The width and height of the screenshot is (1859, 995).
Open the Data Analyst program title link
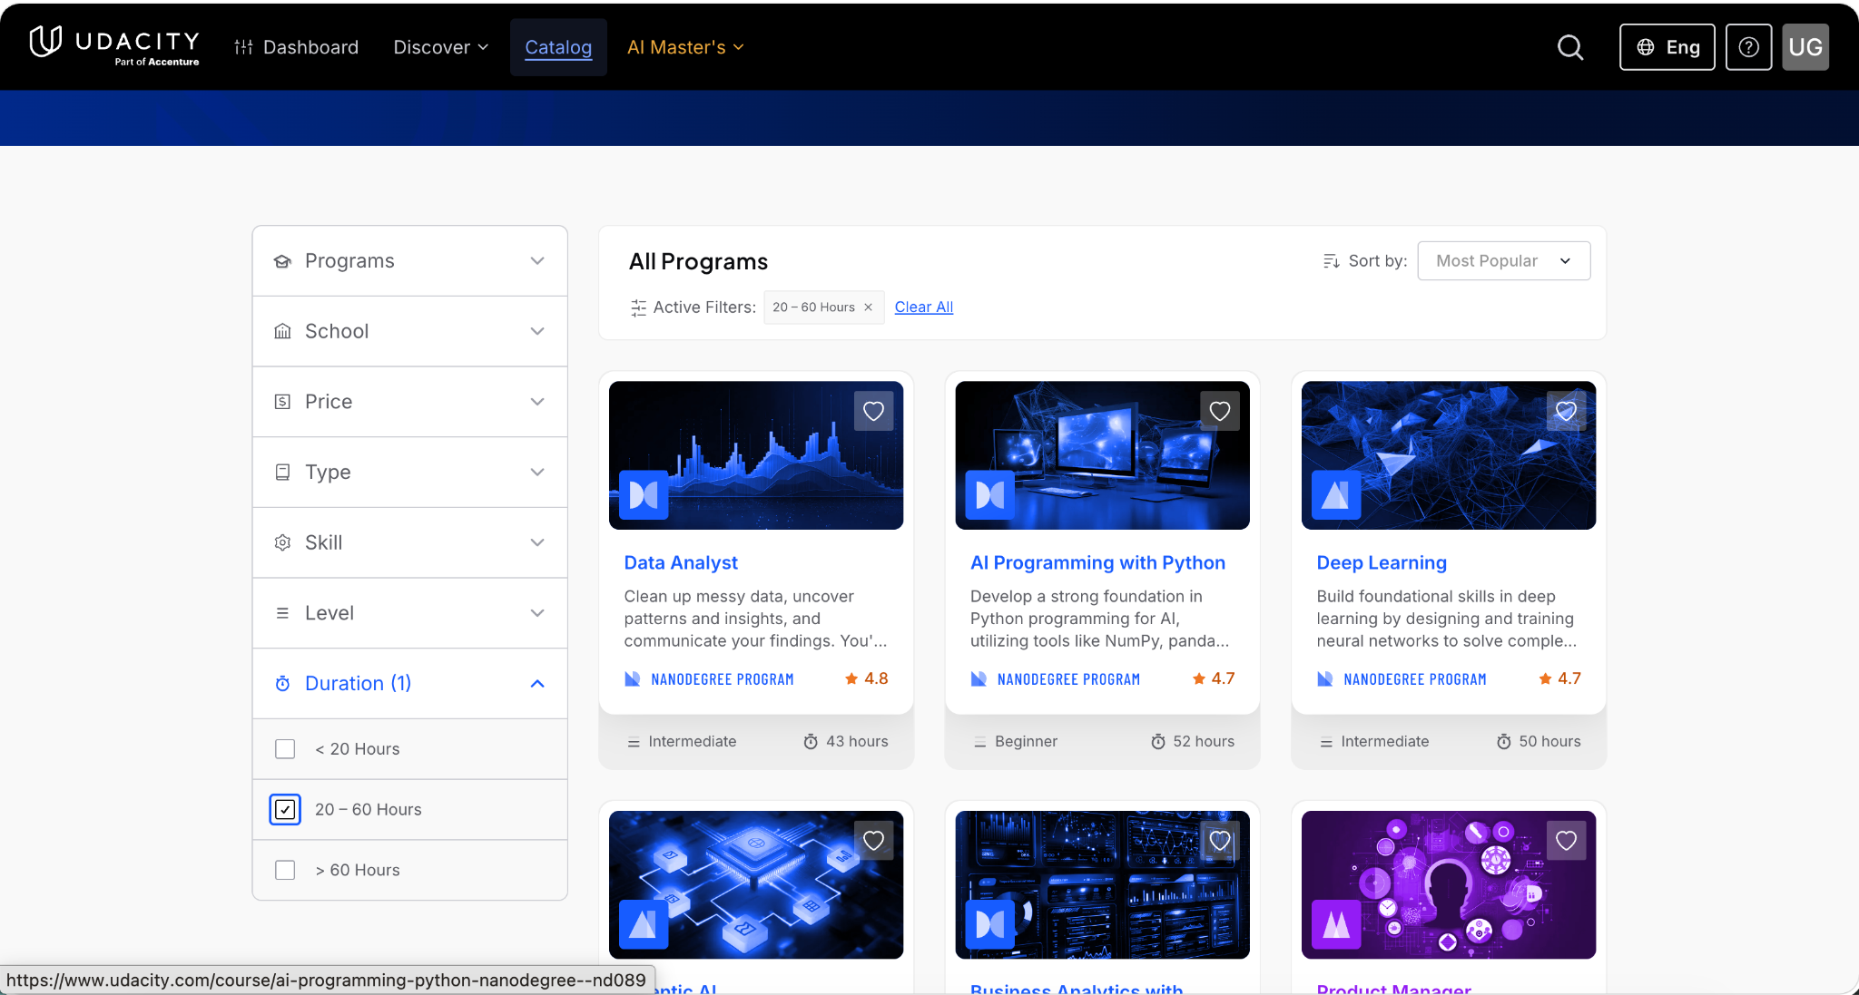click(681, 562)
